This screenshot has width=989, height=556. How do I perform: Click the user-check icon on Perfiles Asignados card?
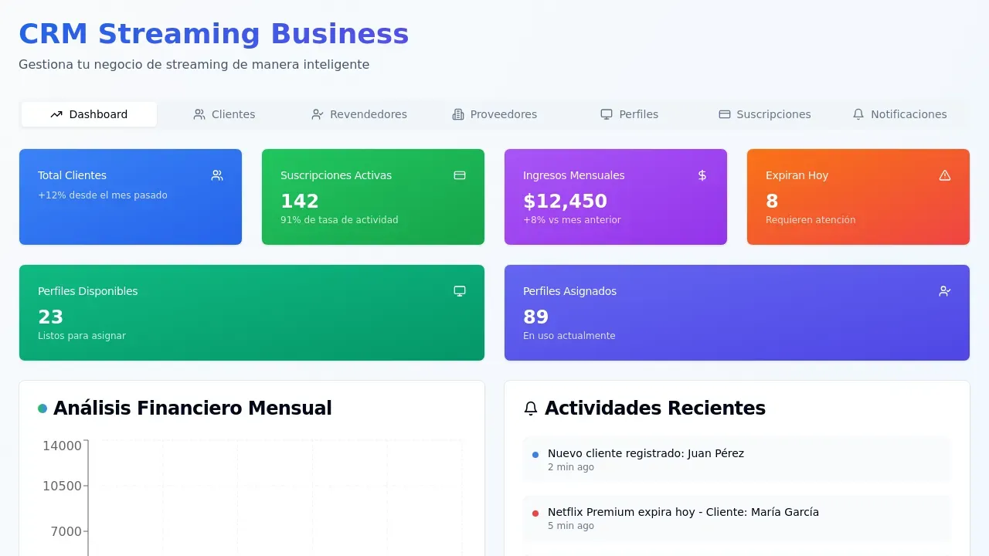pyautogui.click(x=944, y=291)
